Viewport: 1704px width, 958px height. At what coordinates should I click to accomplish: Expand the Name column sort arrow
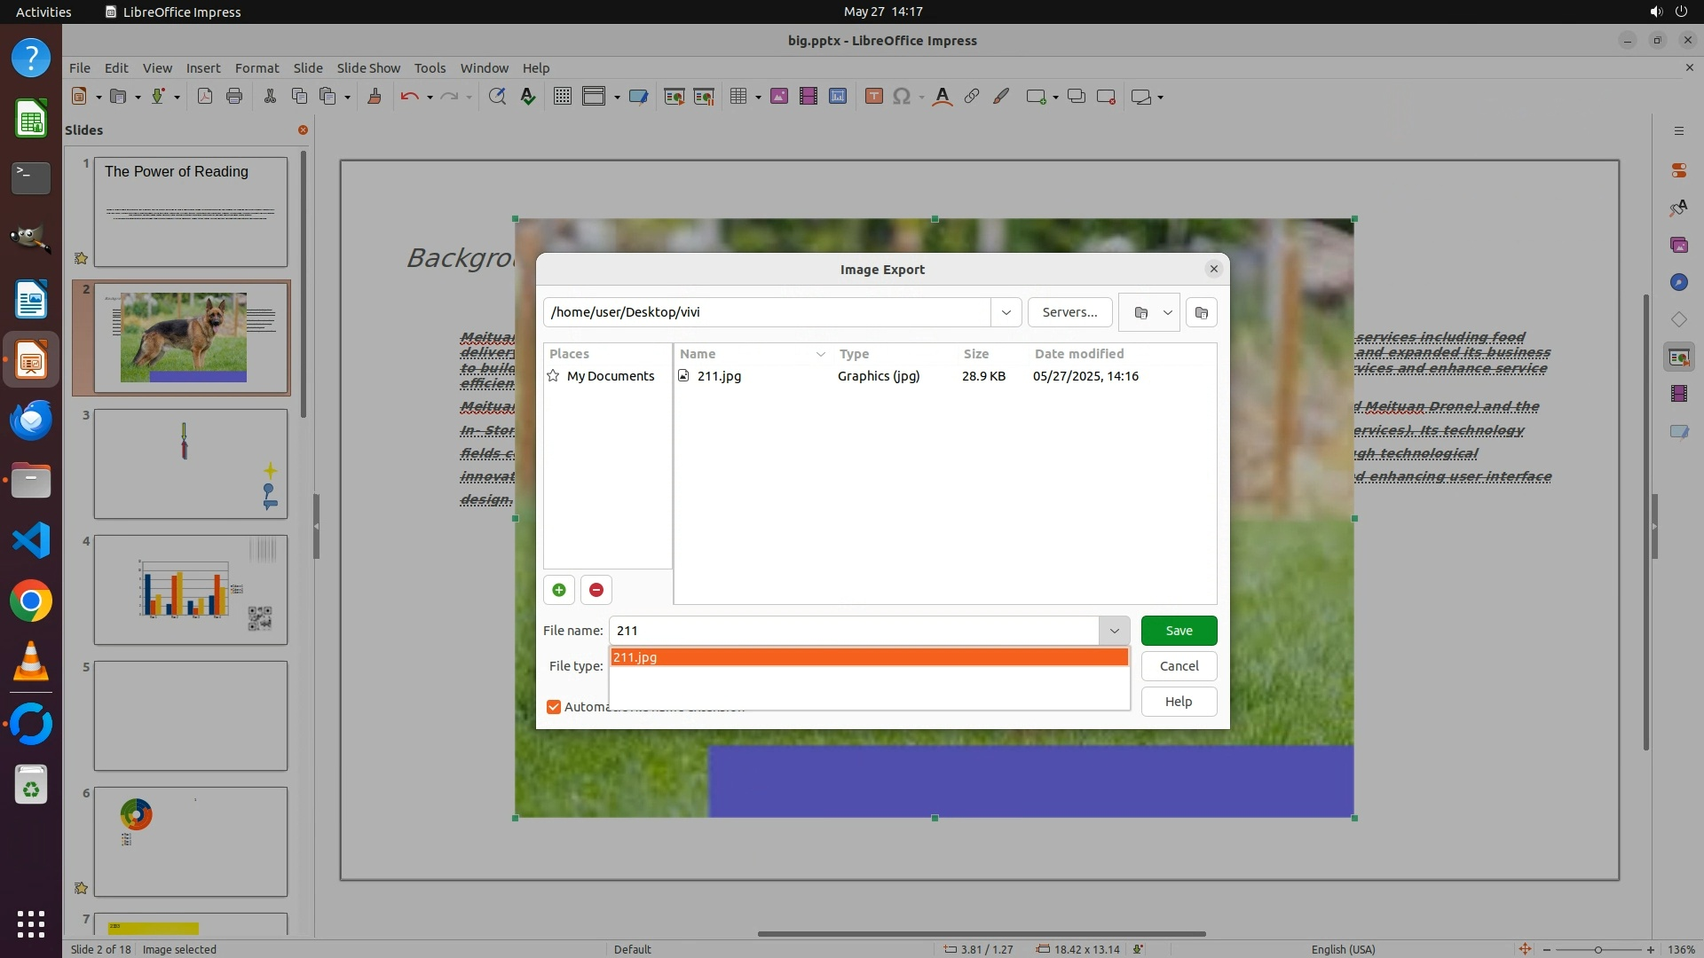[x=820, y=354]
